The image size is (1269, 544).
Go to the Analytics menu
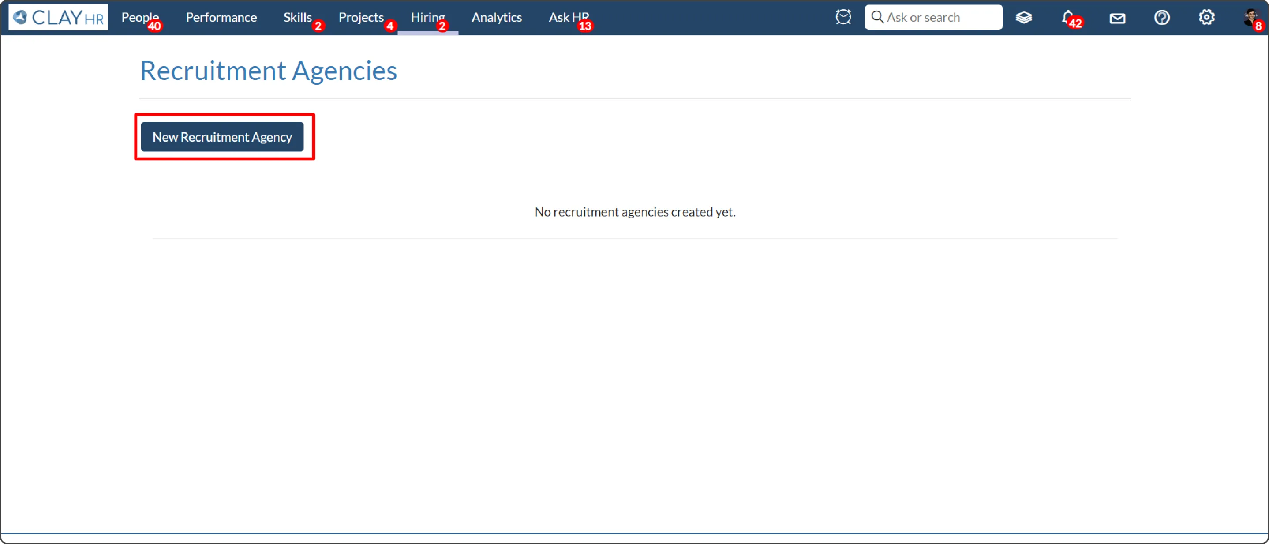pos(496,17)
